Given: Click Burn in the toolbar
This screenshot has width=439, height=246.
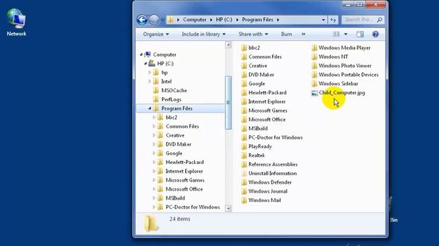Looking at the screenshot, I should pos(287,34).
